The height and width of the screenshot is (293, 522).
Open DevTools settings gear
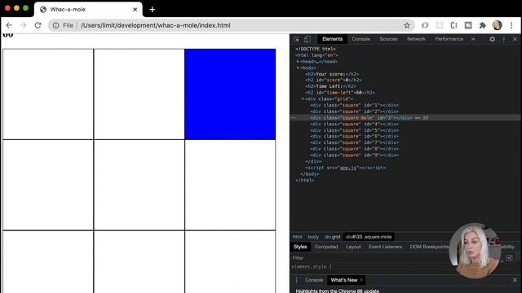pyautogui.click(x=492, y=39)
